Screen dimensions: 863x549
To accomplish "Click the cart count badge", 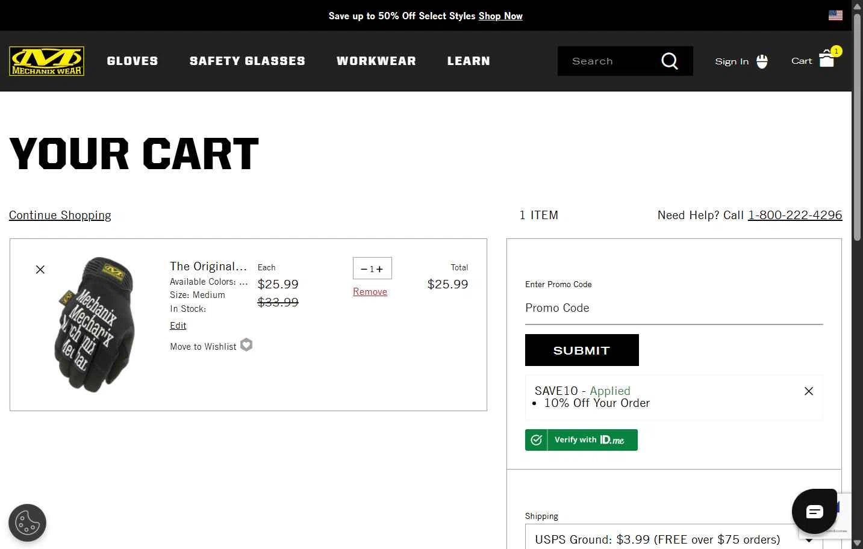I will click(x=836, y=51).
